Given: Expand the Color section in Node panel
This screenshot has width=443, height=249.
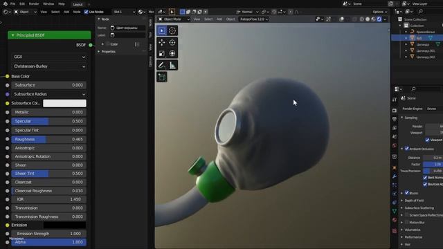Looking at the screenshot, I should click(102, 44).
